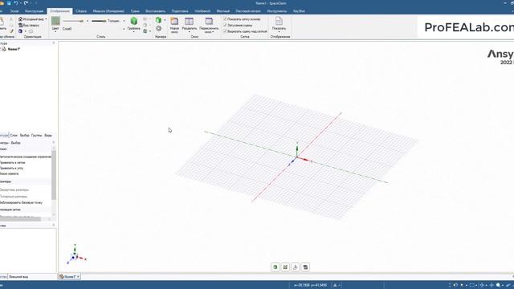Toggle Fade scene (Затухание сцены) checkbox
Viewport: 514px width, 289px height.
(225, 25)
